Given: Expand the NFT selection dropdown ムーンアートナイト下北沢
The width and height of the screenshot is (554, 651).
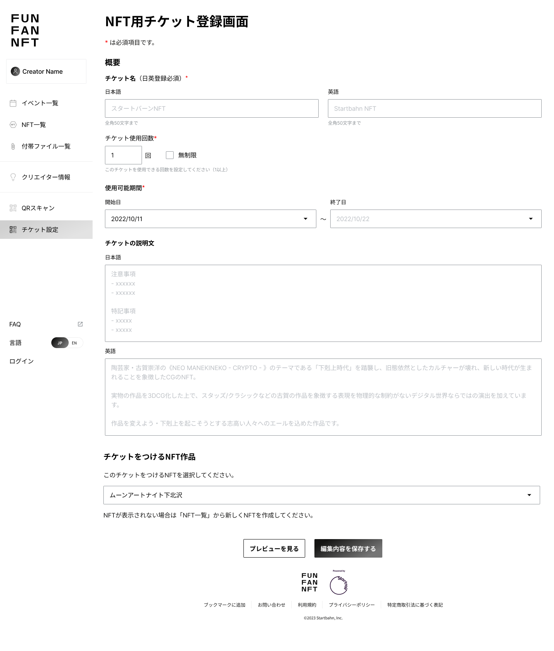Looking at the screenshot, I should pos(529,495).
